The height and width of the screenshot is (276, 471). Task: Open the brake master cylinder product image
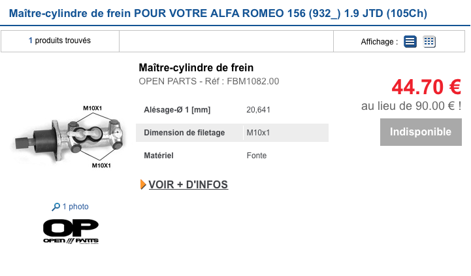pyautogui.click(x=69, y=137)
